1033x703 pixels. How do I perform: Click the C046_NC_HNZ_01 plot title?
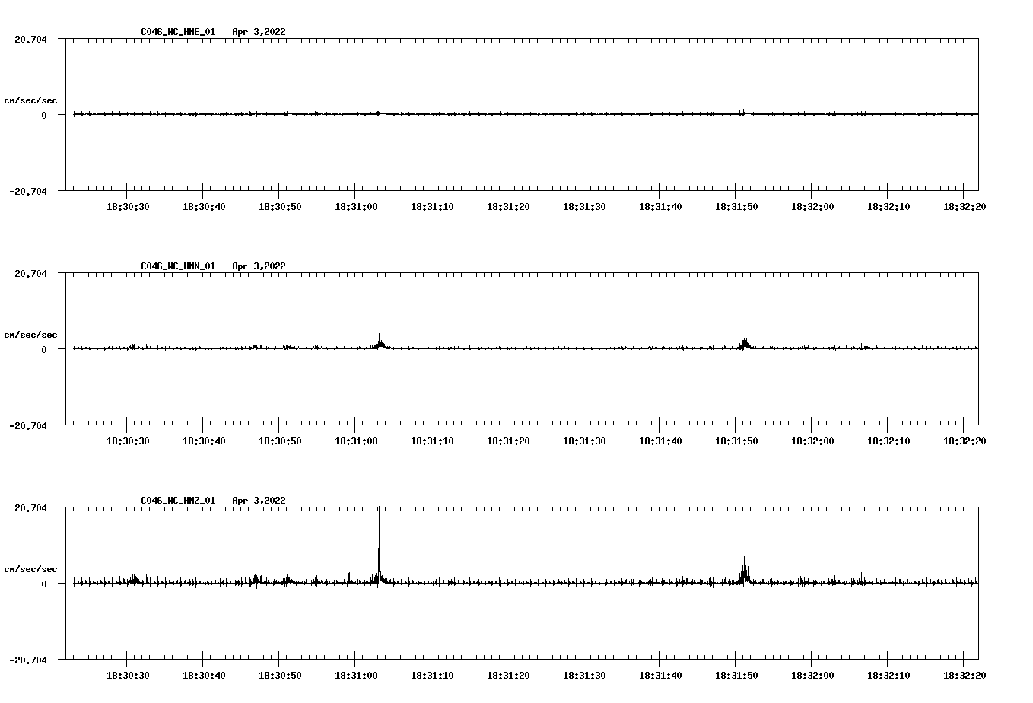pos(178,501)
